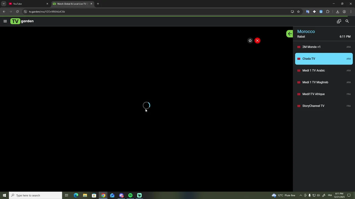
Task: Click the address bar URL
Action: coord(47,12)
